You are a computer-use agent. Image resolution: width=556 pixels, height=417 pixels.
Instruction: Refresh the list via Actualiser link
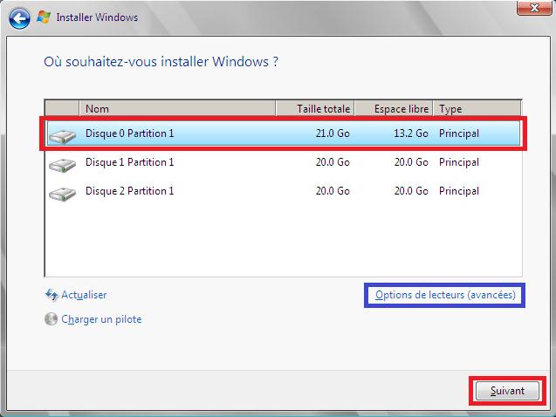click(x=84, y=295)
